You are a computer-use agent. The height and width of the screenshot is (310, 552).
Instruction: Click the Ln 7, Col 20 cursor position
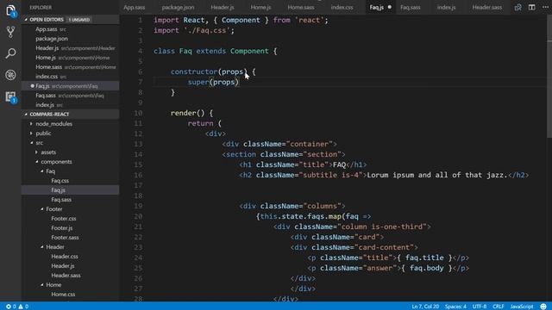pos(425,307)
